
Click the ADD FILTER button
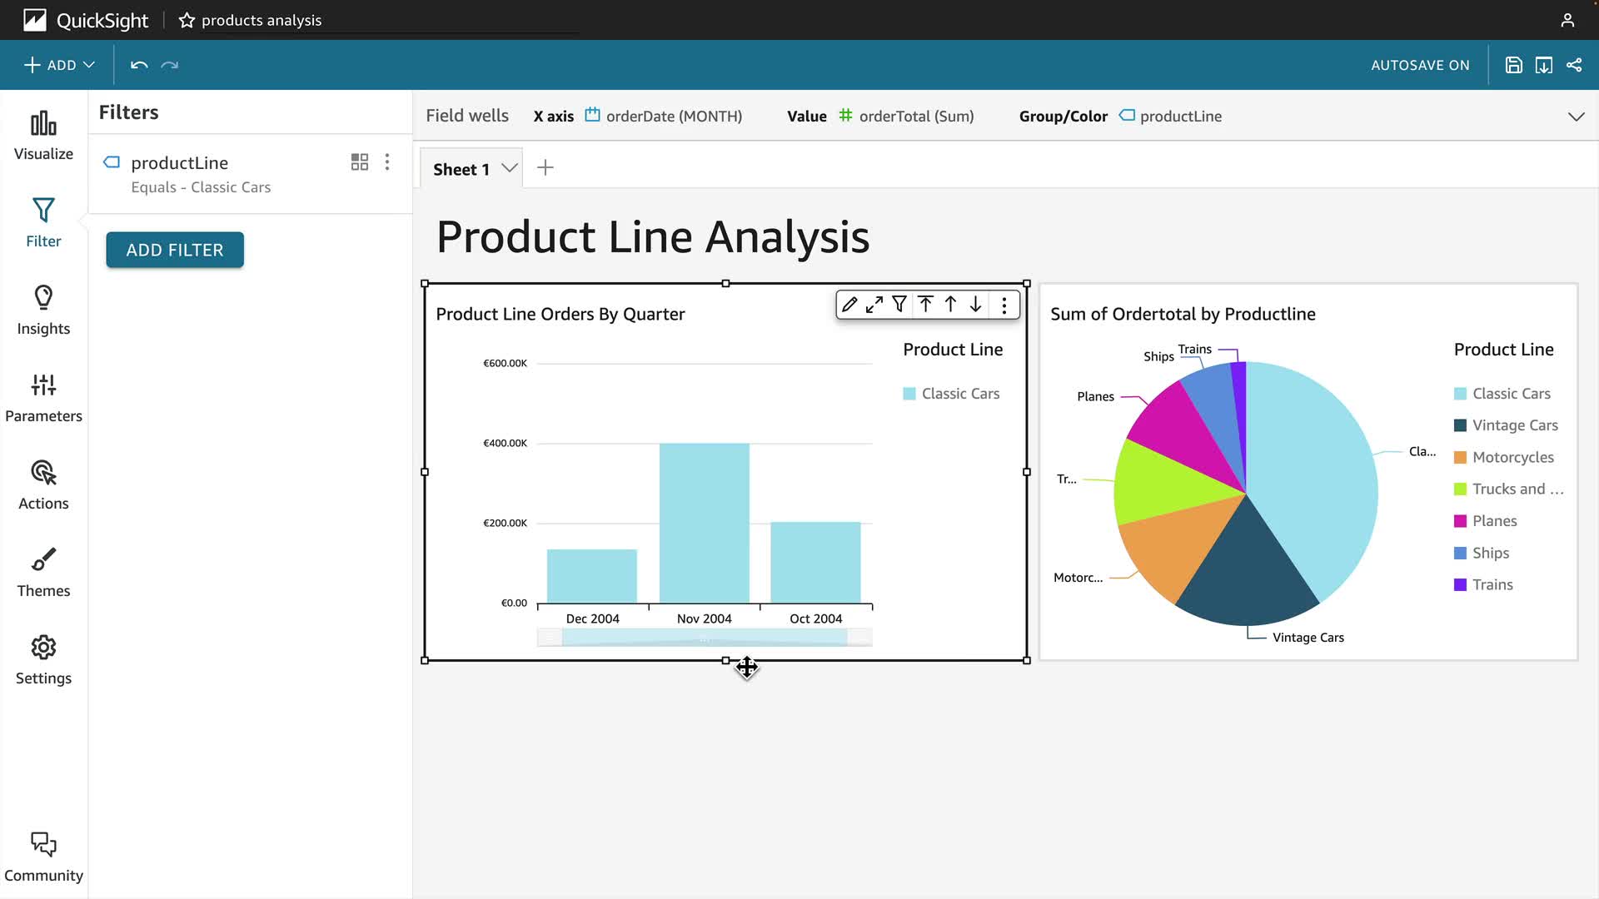[175, 250]
